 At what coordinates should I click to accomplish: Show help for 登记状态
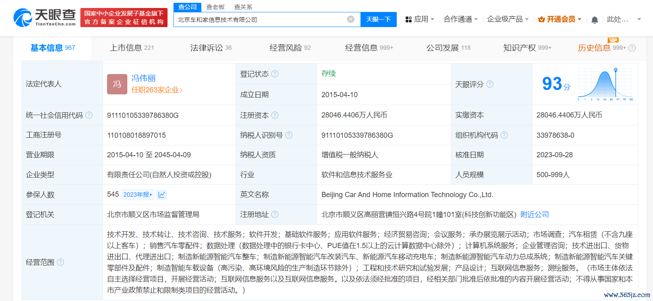tap(275, 74)
